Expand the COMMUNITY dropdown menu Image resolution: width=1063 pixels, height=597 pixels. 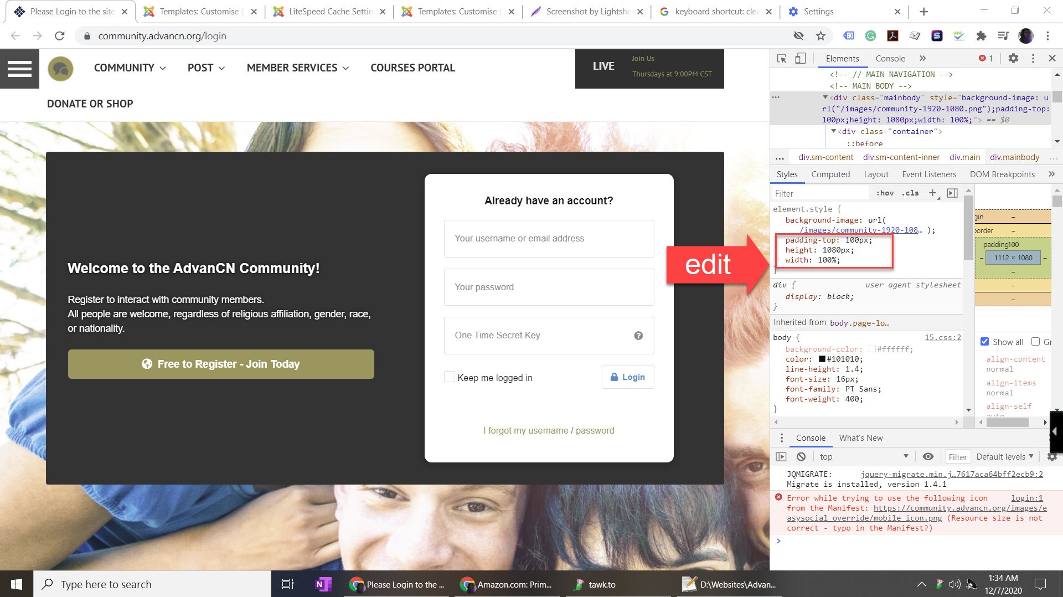coord(130,68)
